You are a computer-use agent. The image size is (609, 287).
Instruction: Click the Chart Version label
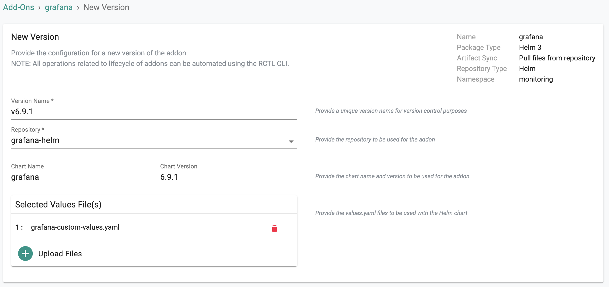coord(179,166)
